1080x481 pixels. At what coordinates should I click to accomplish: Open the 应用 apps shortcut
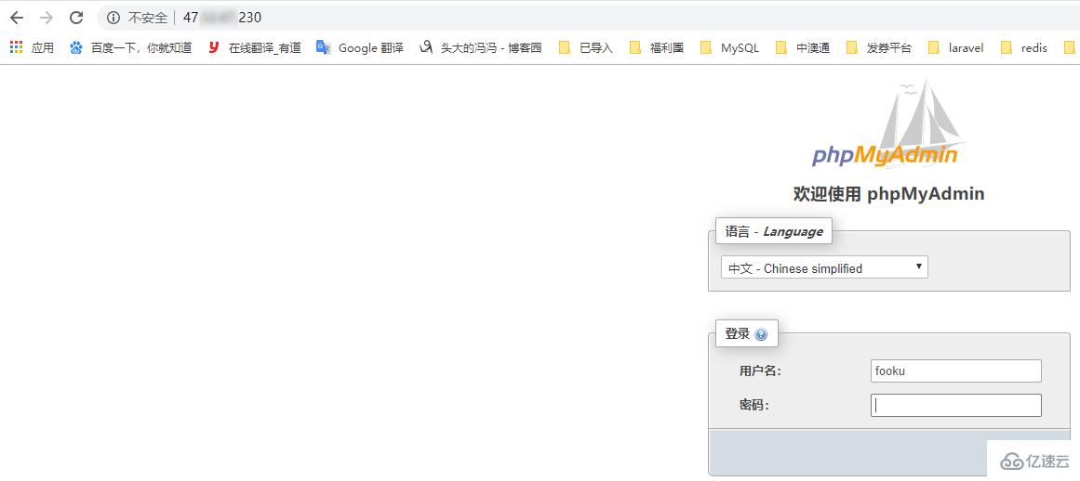[x=32, y=48]
